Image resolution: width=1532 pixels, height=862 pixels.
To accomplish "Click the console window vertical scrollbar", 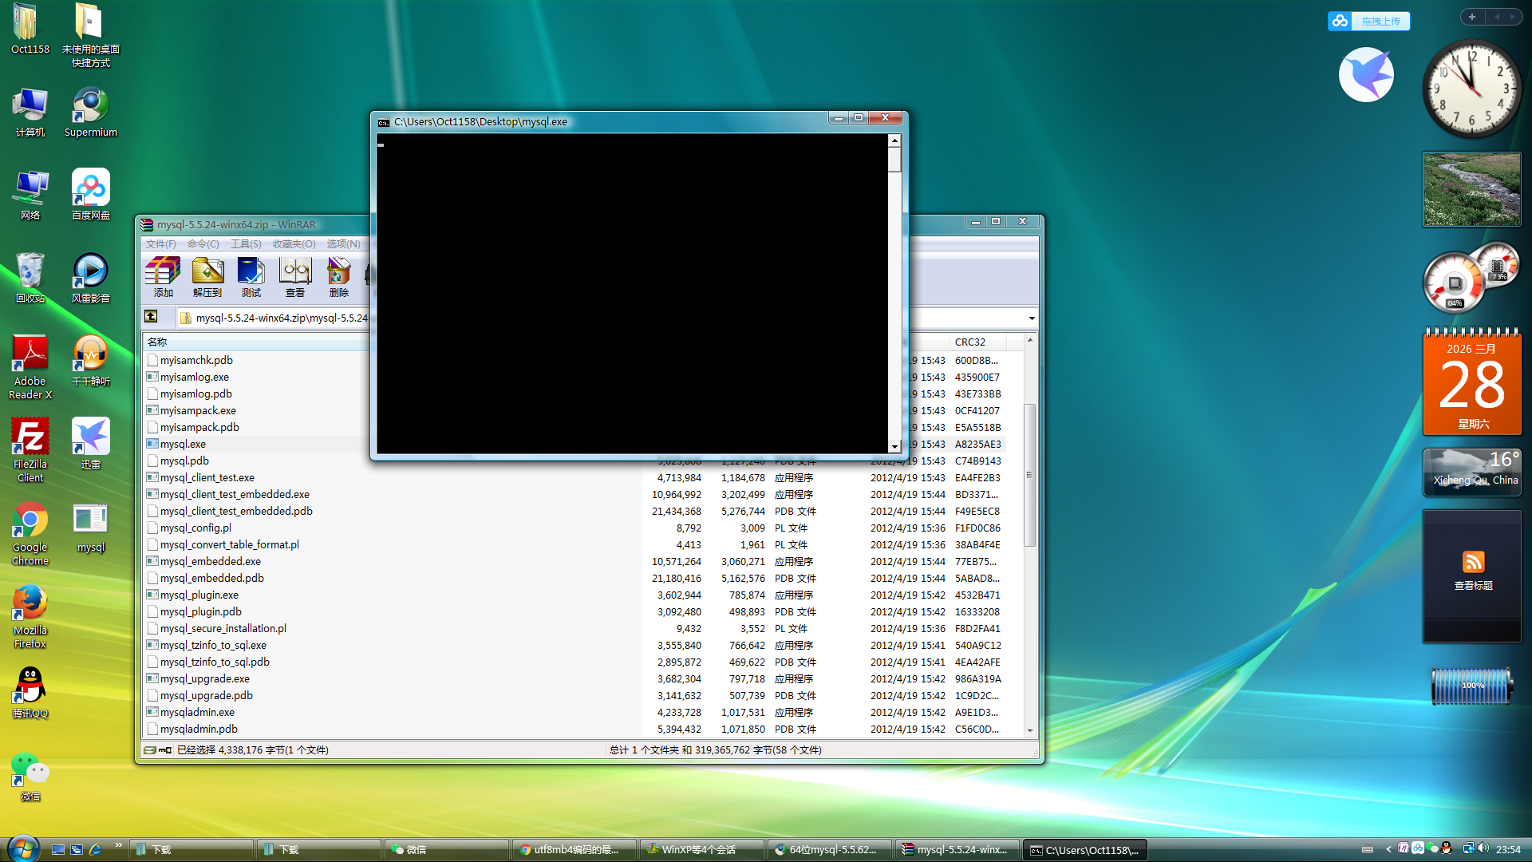I will pyautogui.click(x=894, y=303).
